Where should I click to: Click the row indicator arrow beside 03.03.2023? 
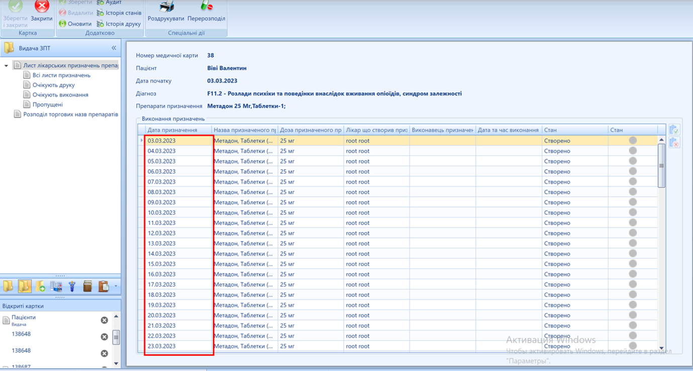142,141
